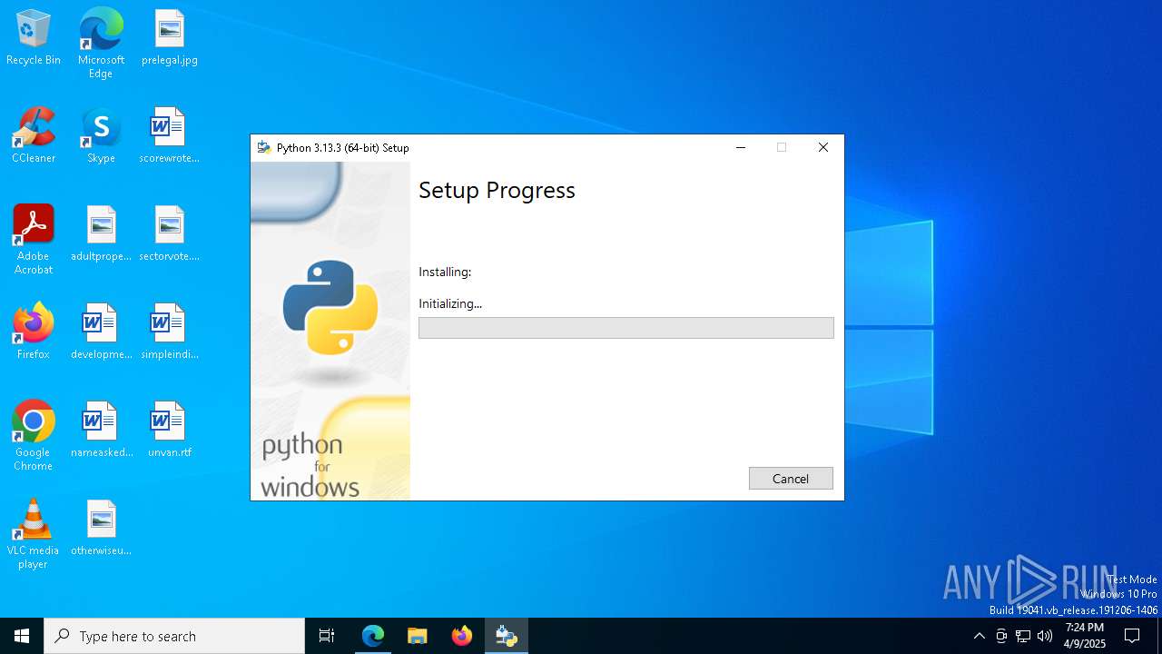Select the nameasked Word document
The image size is (1162, 654).
point(101,431)
